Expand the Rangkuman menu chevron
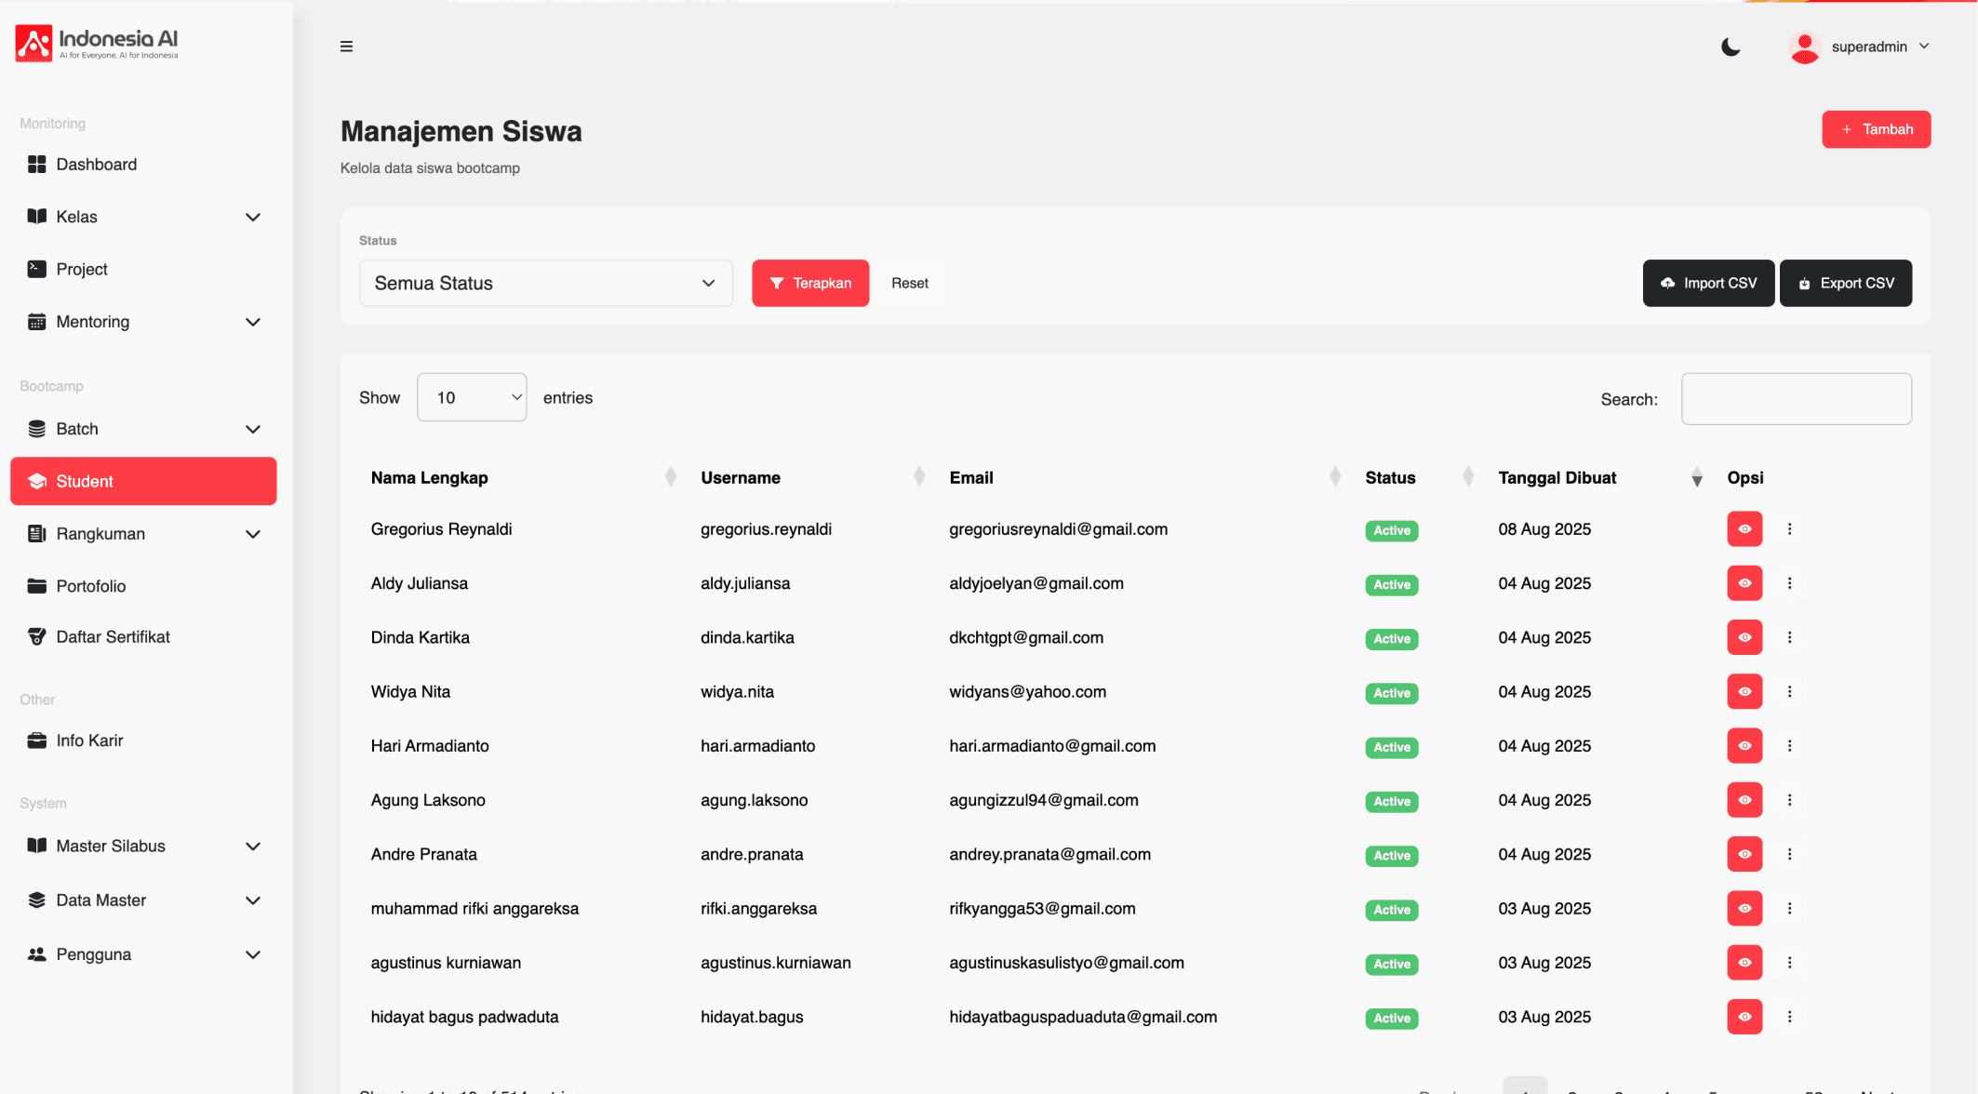The height and width of the screenshot is (1094, 1978). click(252, 534)
